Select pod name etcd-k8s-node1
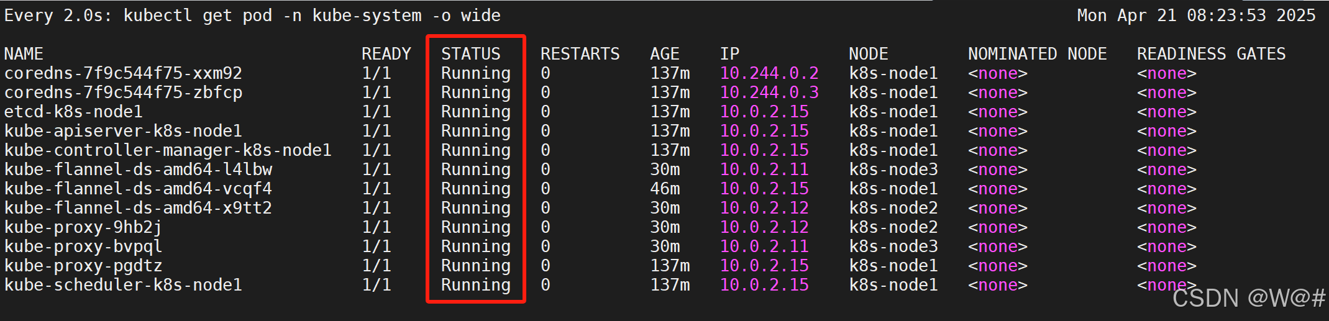The image size is (1329, 321). coord(73,112)
